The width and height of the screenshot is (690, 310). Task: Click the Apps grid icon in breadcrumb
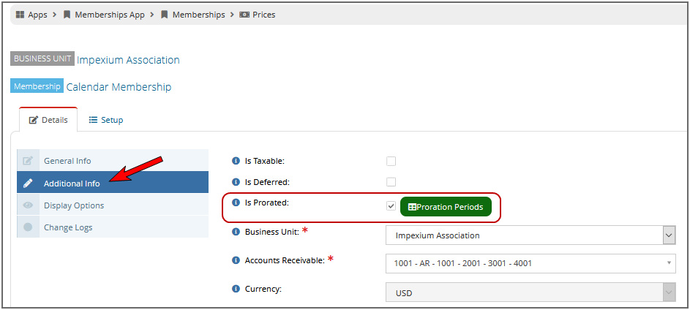(20, 15)
